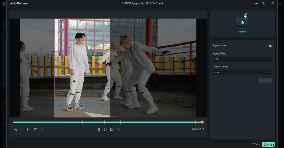The width and height of the screenshot is (284, 148).
Task: Stop video playback
Action: pos(112,129)
